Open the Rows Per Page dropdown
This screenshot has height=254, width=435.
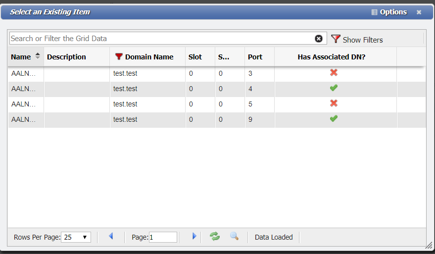coord(76,237)
